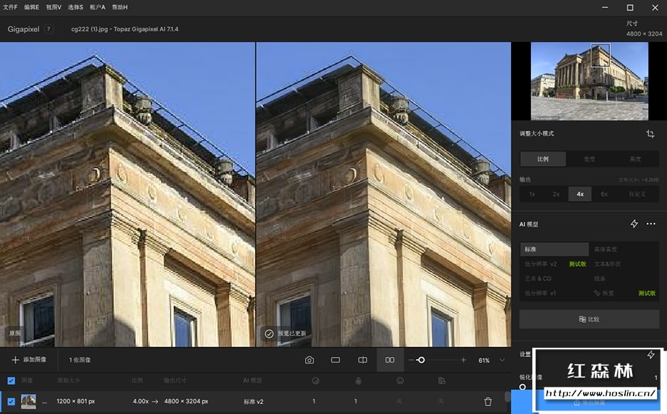Open the three-dot AI model options menu
This screenshot has height=414, width=667.
[651, 224]
